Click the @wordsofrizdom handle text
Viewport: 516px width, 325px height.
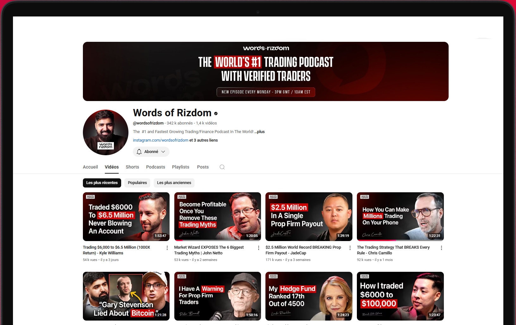(148, 123)
